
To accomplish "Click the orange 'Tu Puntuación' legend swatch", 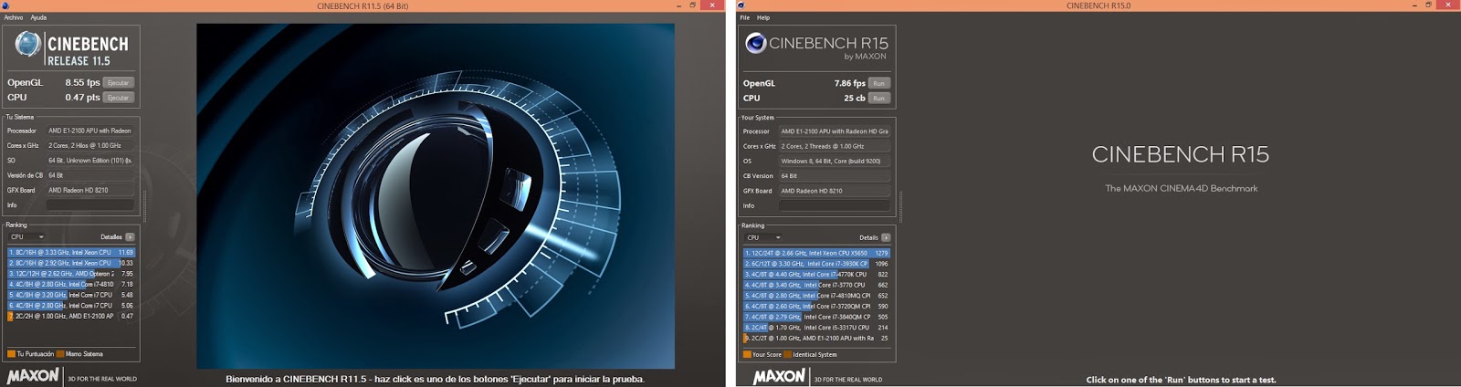I will [11, 354].
